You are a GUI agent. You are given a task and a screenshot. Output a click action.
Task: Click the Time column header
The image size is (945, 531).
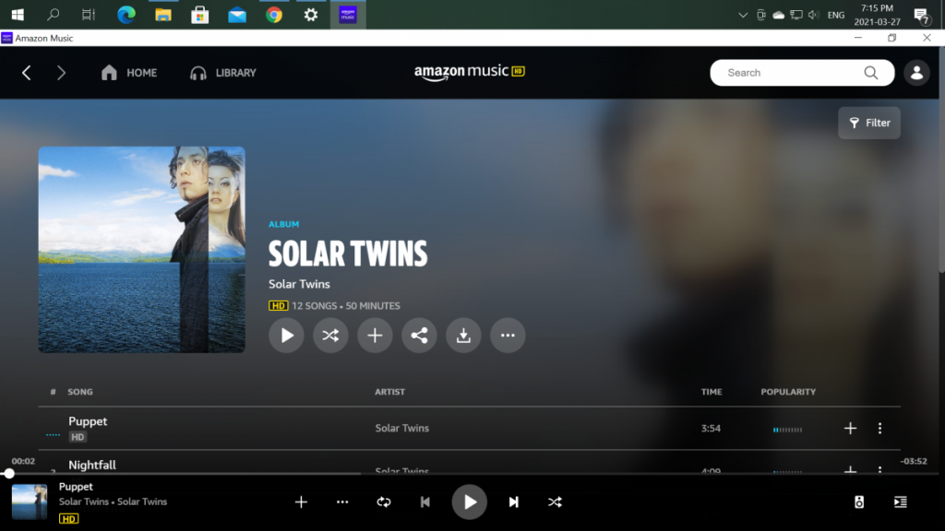(x=712, y=392)
